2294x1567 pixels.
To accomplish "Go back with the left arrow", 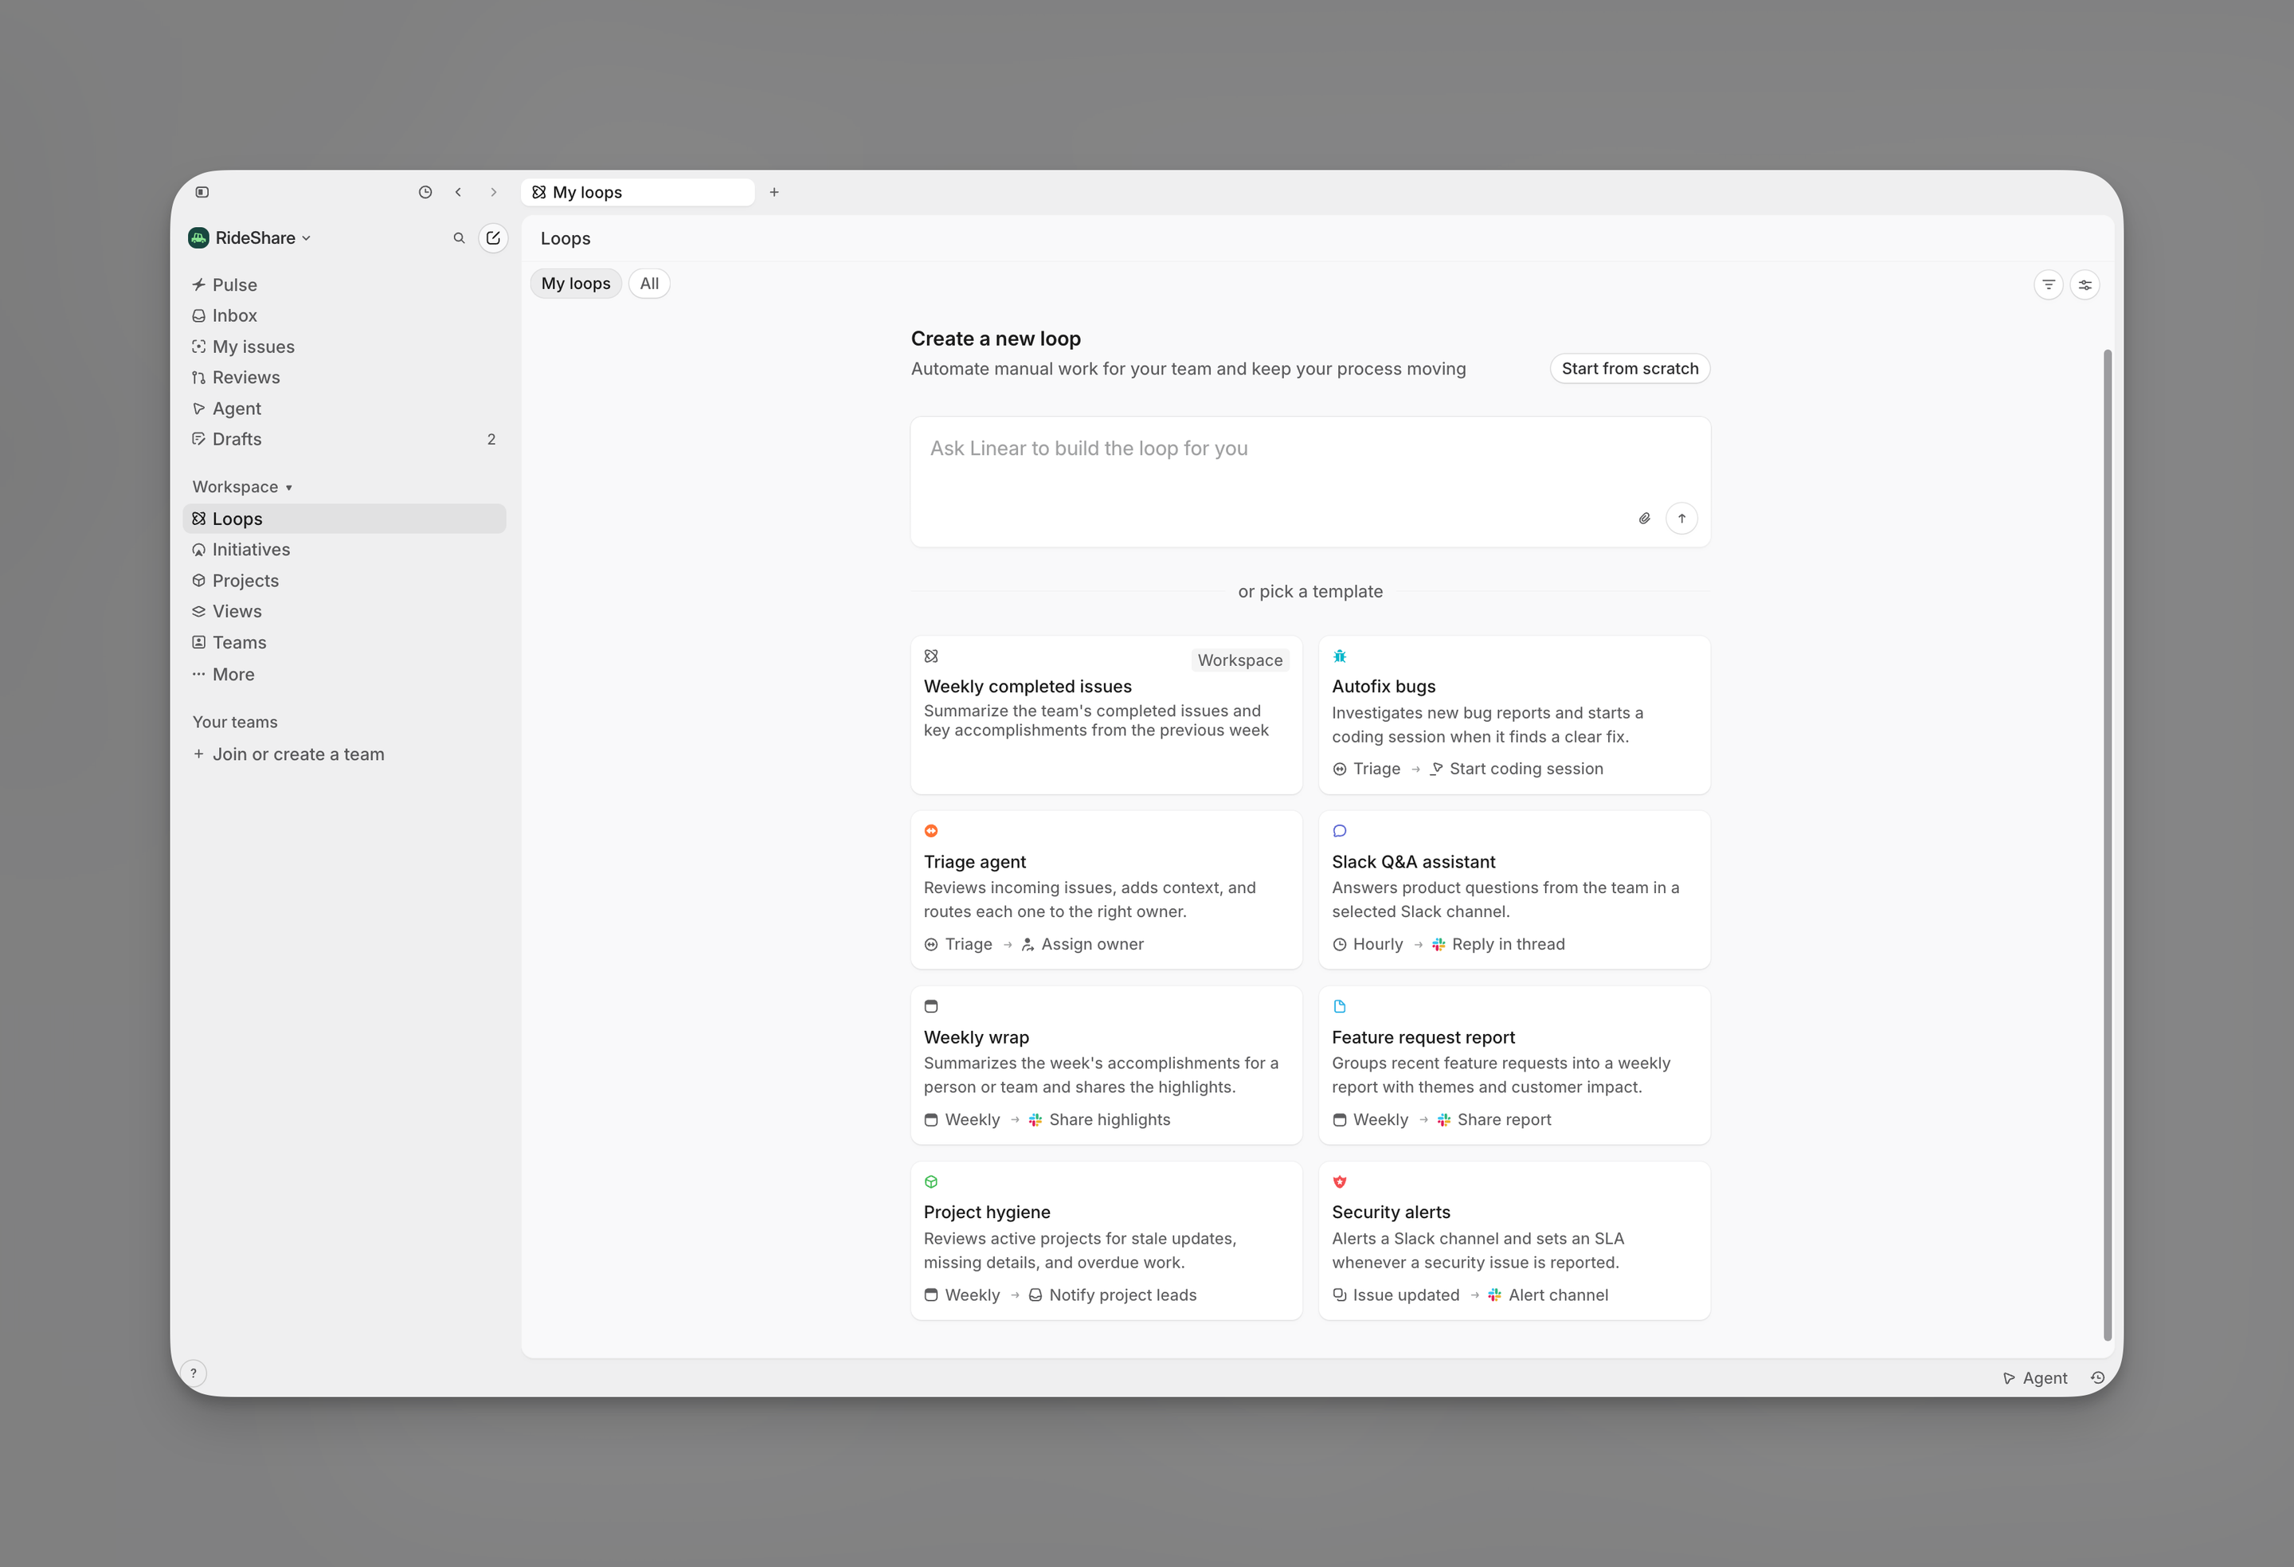I will click(x=458, y=193).
